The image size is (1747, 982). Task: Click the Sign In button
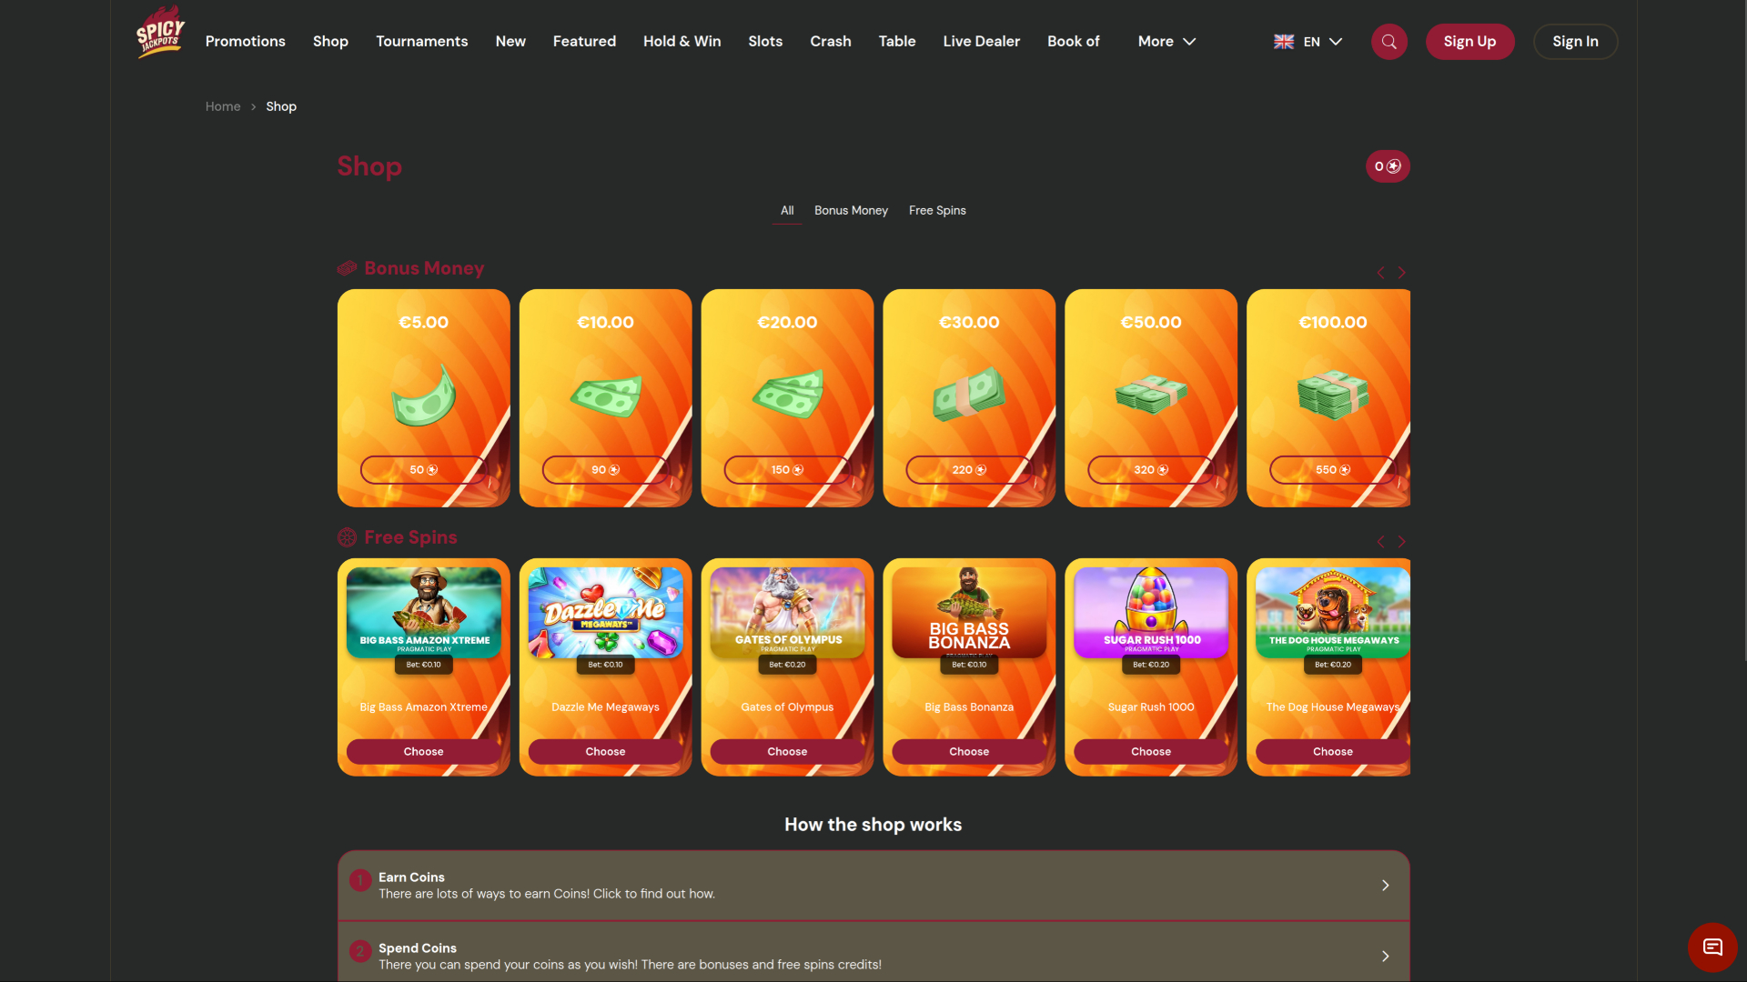coord(1575,42)
